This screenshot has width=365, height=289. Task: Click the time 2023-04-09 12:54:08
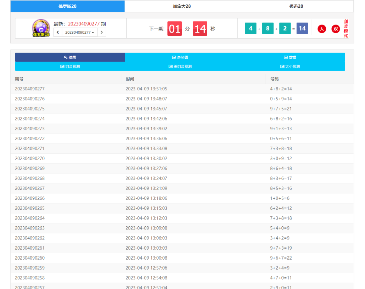pos(146,278)
